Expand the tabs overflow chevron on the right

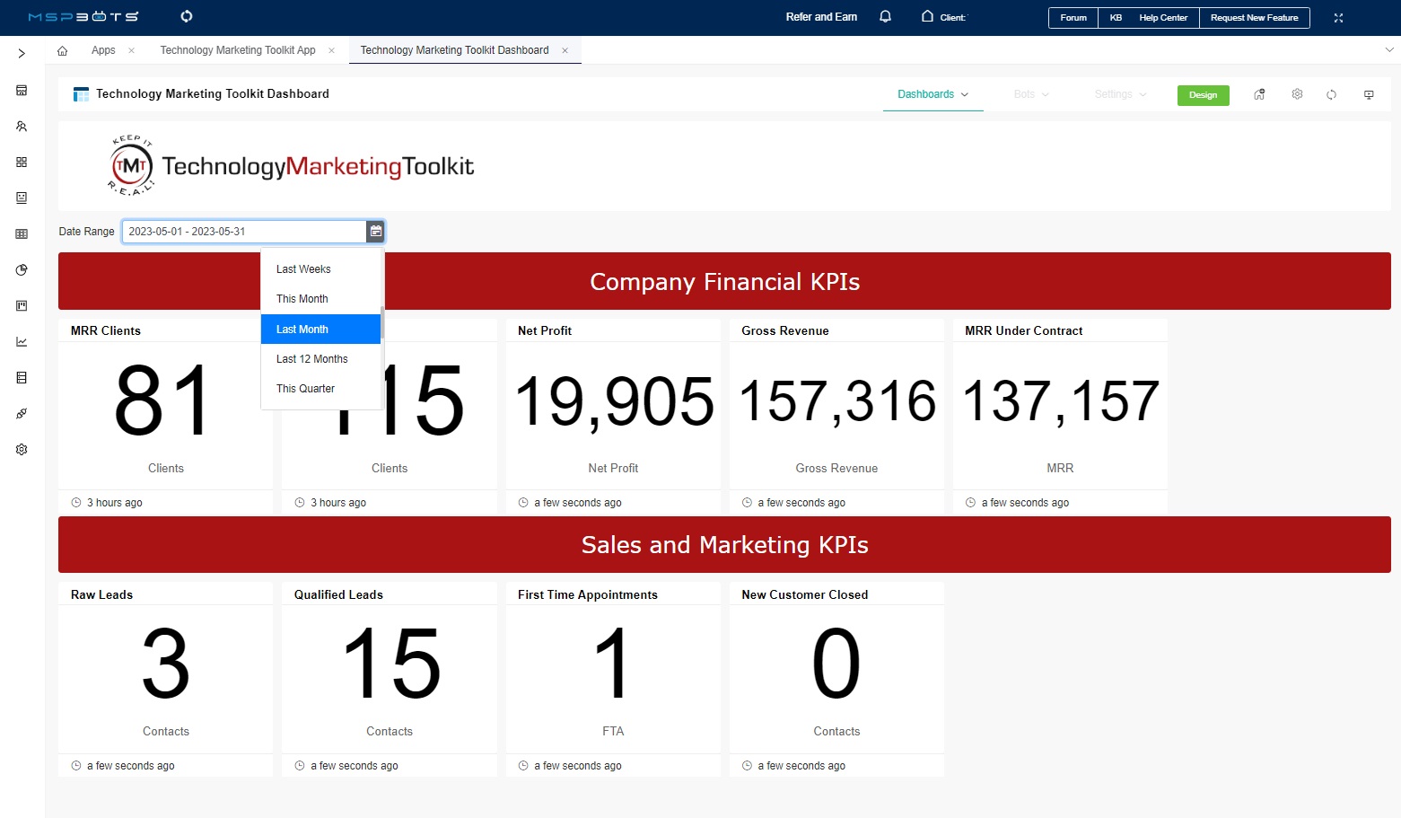(x=1389, y=50)
